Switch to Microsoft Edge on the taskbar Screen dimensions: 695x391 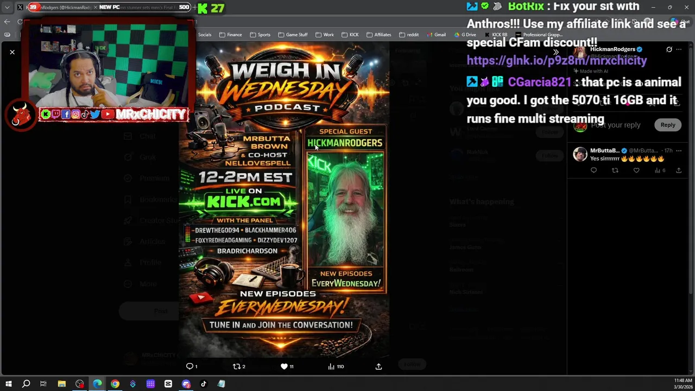point(97,384)
